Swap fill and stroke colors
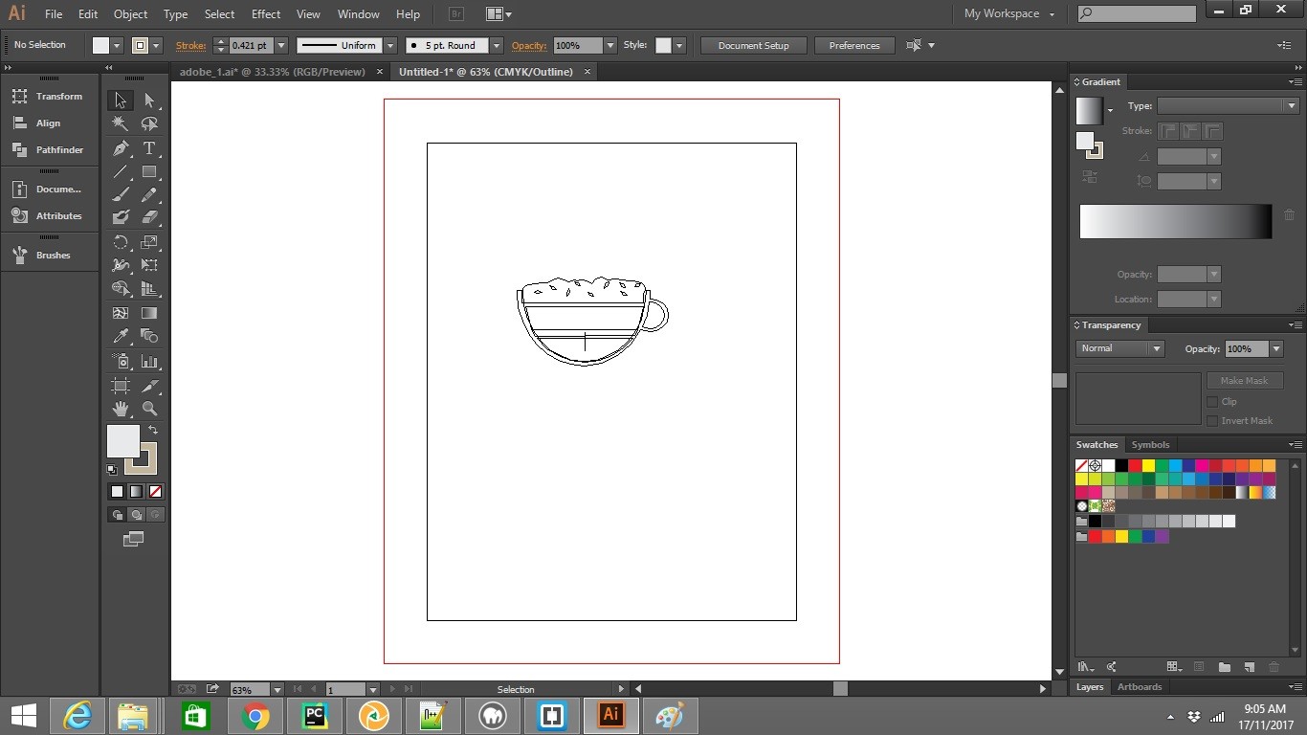The height and width of the screenshot is (735, 1307). click(x=153, y=431)
